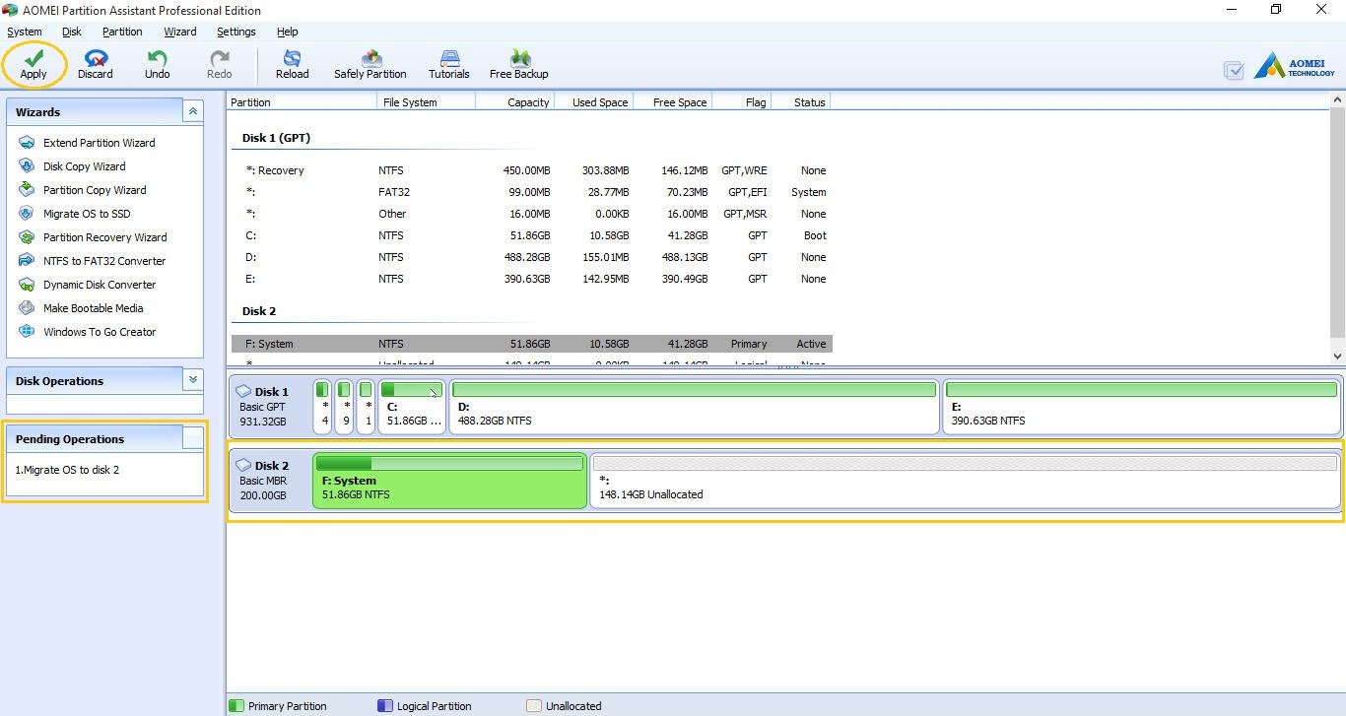Click the Undo arrow icon
Screen dimensions: 1346x716
point(157,59)
